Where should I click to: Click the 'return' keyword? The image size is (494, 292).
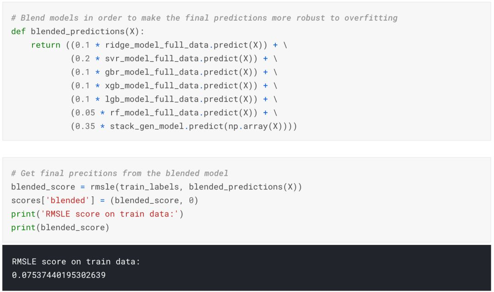[46, 45]
